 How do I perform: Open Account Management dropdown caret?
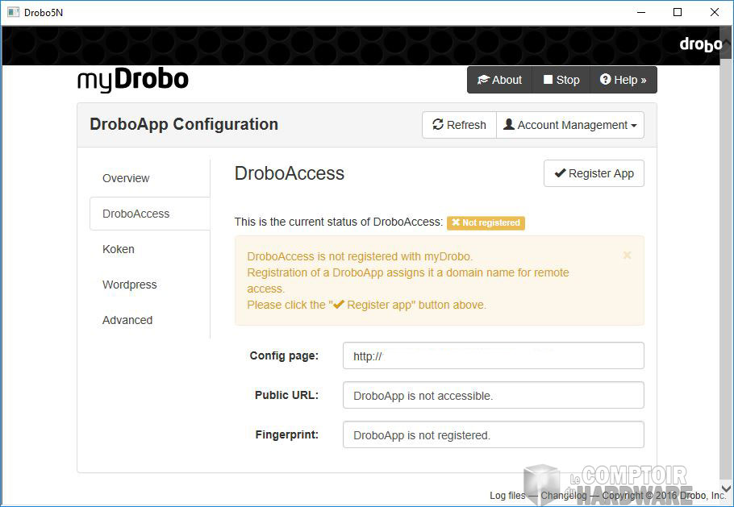pyautogui.click(x=634, y=126)
